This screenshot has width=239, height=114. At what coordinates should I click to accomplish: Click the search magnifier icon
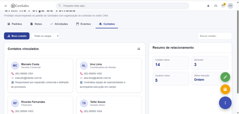[x=60, y=6]
